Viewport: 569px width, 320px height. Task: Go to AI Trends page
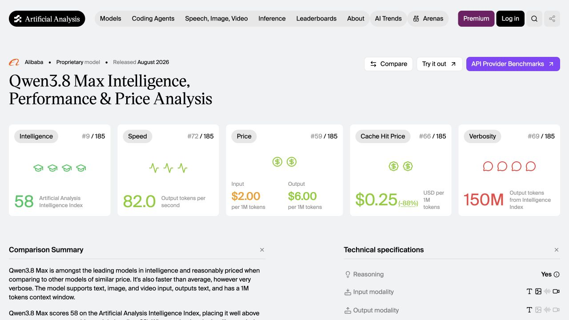click(388, 19)
